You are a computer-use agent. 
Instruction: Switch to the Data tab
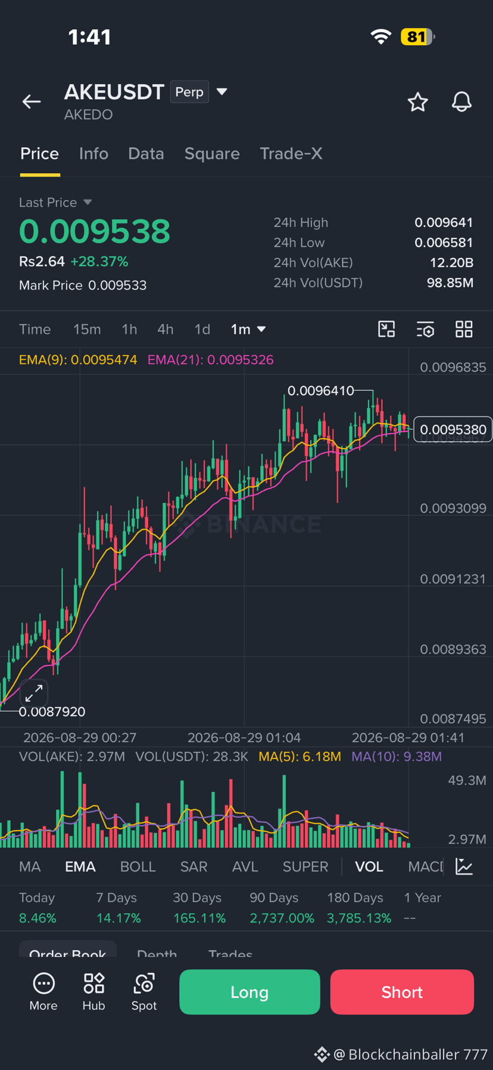146,154
